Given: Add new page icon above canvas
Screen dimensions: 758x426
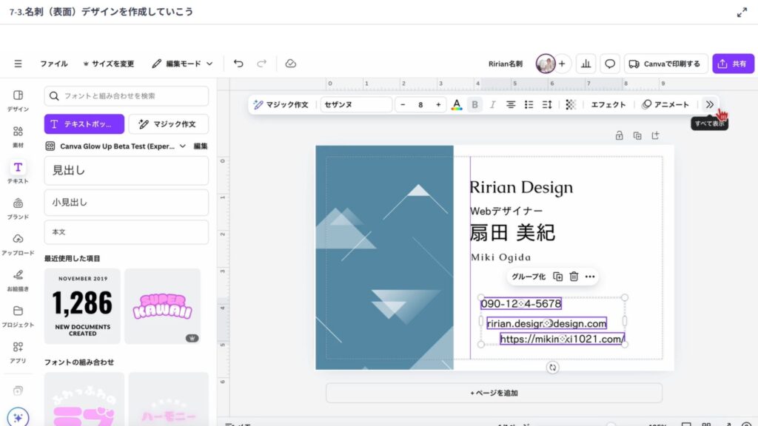Looking at the screenshot, I should tap(655, 136).
